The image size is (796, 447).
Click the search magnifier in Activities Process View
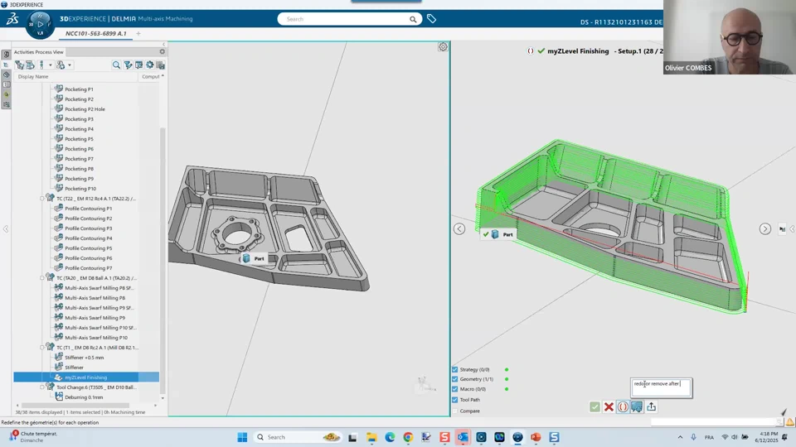point(116,65)
